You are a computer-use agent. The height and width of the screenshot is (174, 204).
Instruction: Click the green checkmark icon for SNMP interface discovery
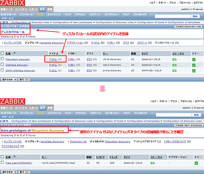[194, 71]
